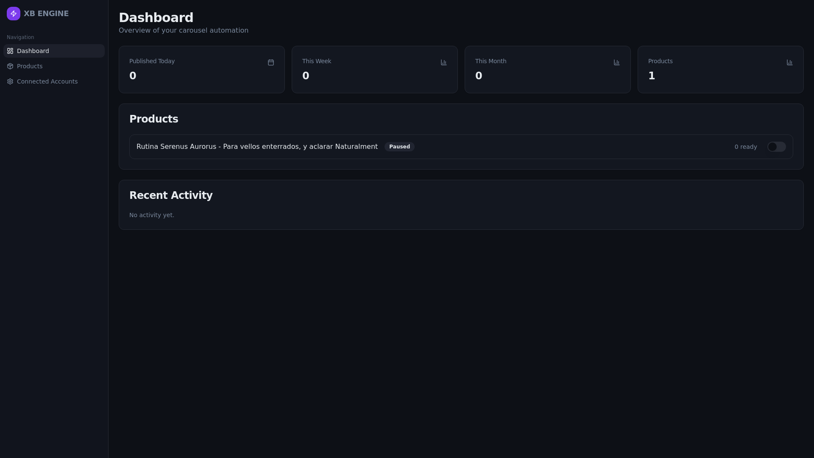Open Connected Accounts in the sidebar

coord(54,81)
